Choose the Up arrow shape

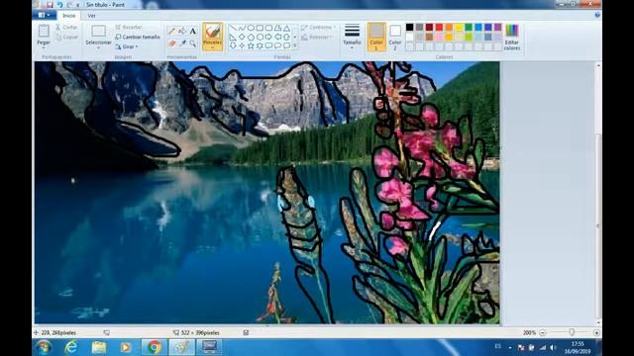pos(286,37)
